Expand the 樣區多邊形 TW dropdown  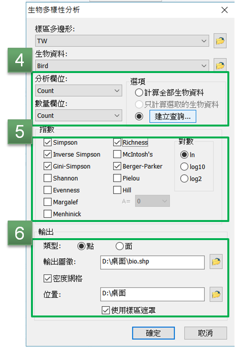[122, 41]
